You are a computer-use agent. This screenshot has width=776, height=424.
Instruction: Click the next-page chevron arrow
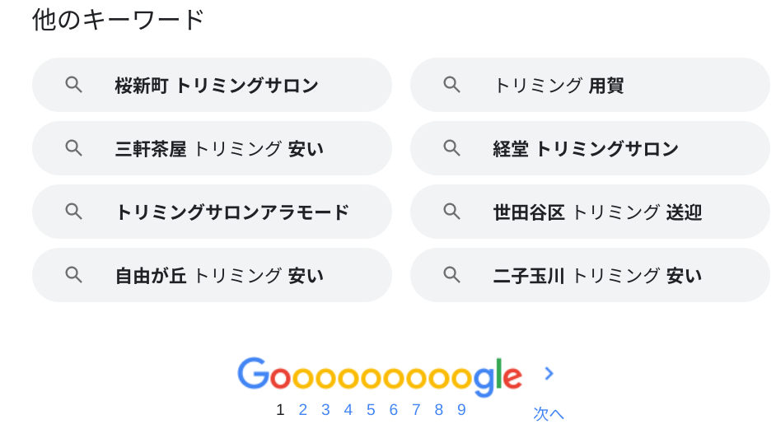[x=549, y=374]
